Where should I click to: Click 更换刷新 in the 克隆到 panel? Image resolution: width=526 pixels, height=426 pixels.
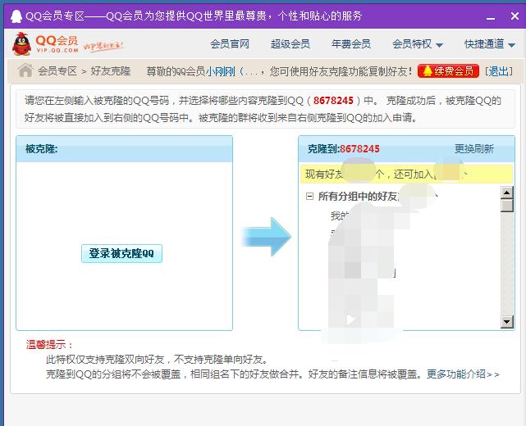pos(474,149)
